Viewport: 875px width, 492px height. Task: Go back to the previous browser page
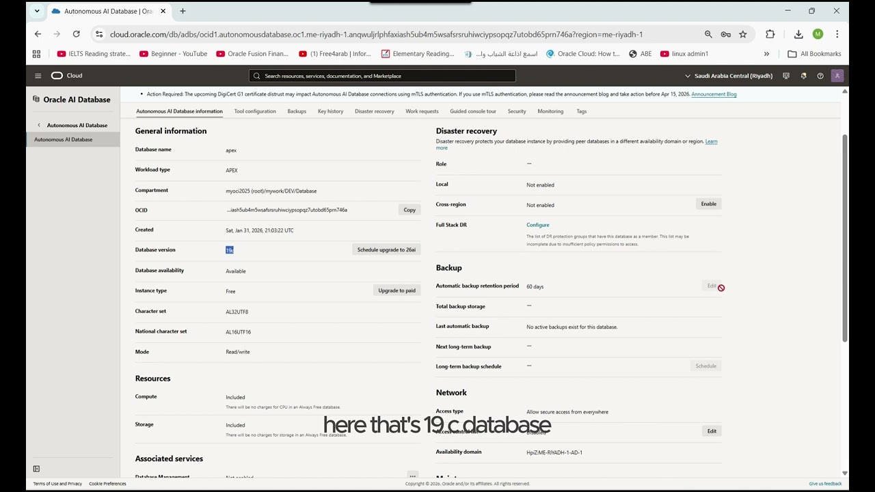click(x=38, y=34)
